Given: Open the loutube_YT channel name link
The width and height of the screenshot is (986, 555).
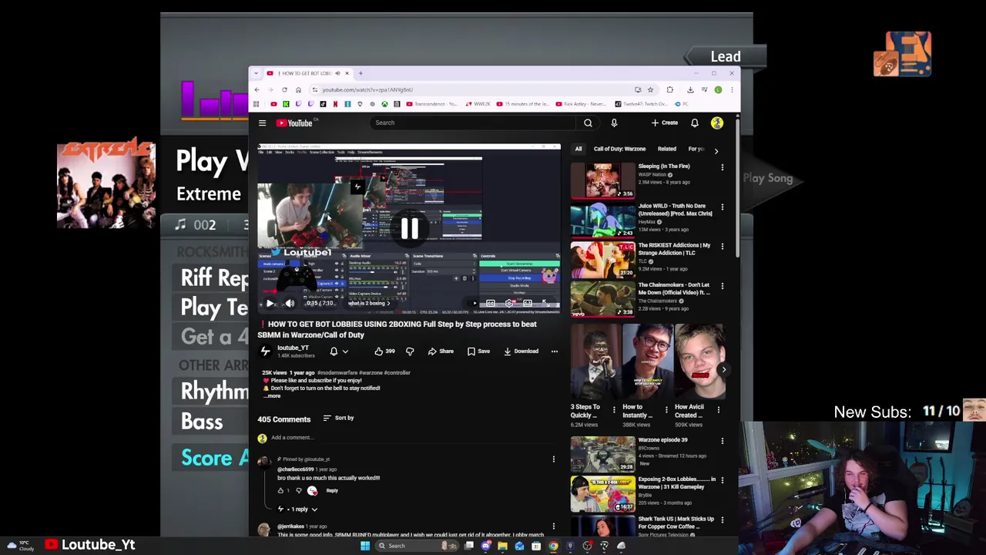Looking at the screenshot, I should [x=293, y=348].
